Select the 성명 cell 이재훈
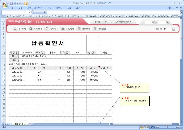This screenshot has height=130, width=184. (x=104, y=52)
